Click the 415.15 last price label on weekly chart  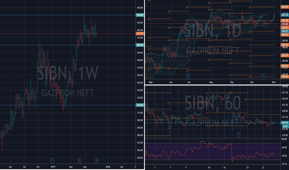click(x=140, y=34)
